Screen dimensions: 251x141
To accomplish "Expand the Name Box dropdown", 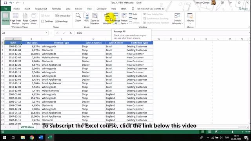I will [46, 33].
